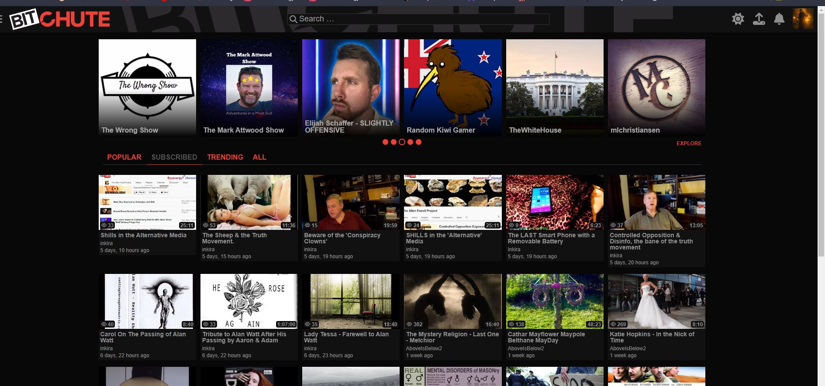Screen dimensions: 825x386
Task: Open The Wrong Show channel card
Action: 147,88
